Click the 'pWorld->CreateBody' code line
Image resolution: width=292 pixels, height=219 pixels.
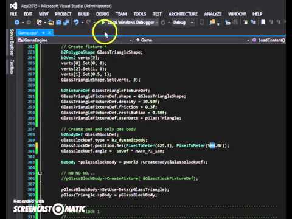click(x=134, y=162)
